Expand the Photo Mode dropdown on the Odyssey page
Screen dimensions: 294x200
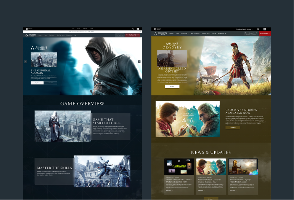pos(185,33)
